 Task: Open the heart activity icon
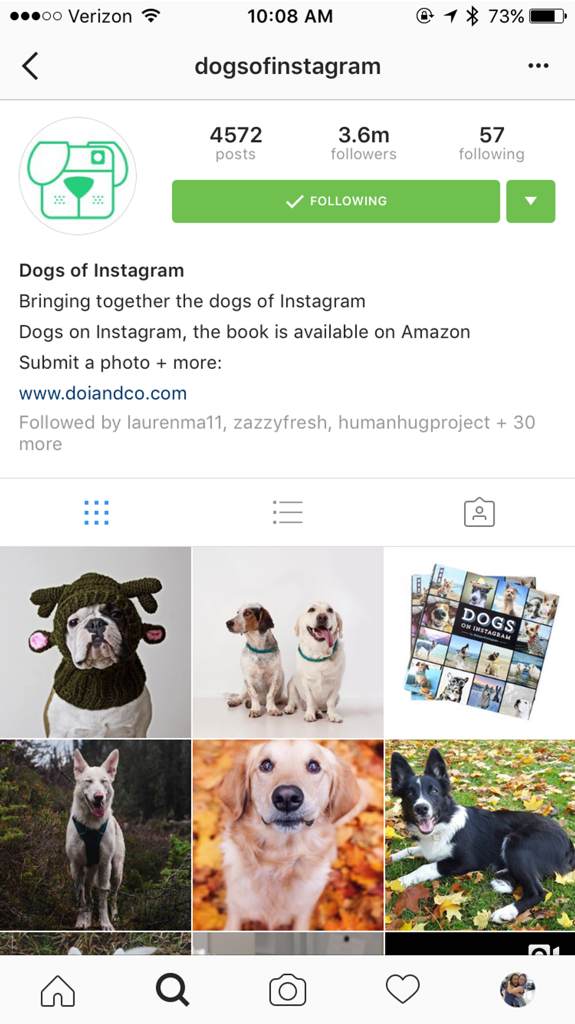click(x=402, y=989)
